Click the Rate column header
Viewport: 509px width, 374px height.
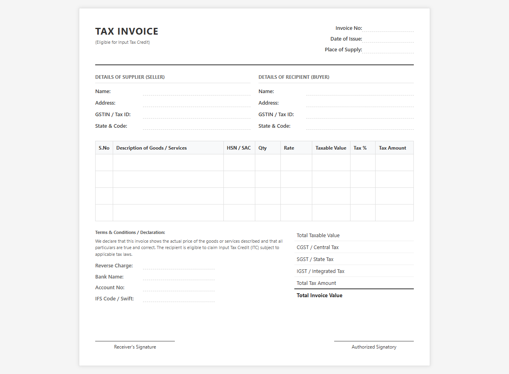(x=296, y=148)
